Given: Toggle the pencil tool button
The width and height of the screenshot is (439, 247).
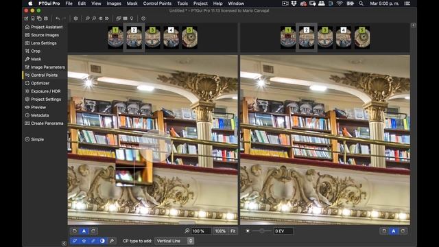Looking at the screenshot, I should pos(112,241).
